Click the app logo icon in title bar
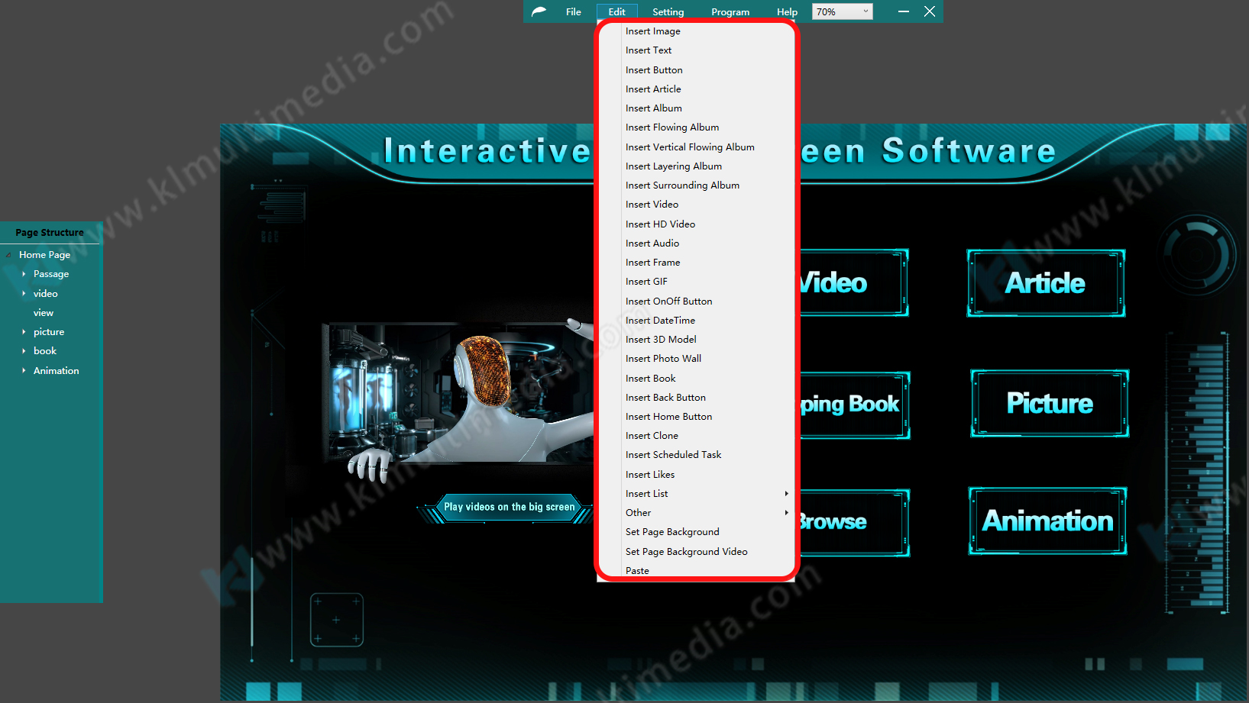This screenshot has width=1249, height=703. [x=539, y=11]
